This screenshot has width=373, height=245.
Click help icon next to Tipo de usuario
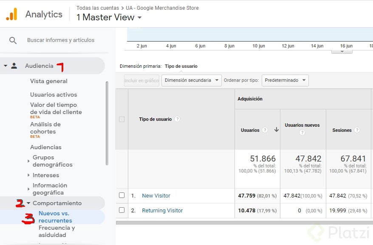click(178, 119)
